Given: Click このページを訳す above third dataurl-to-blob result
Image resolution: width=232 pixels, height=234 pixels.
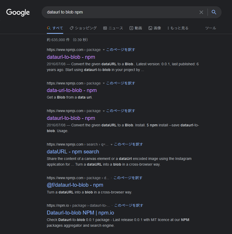Looking at the screenshot, I should click(121, 111).
